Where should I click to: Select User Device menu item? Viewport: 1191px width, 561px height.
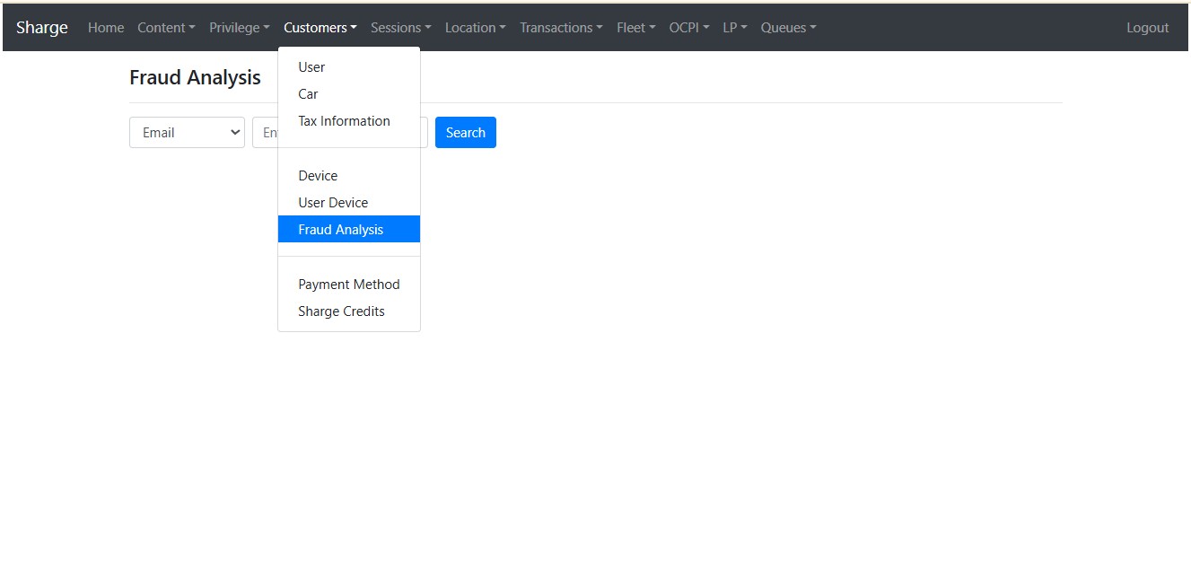[x=333, y=203]
